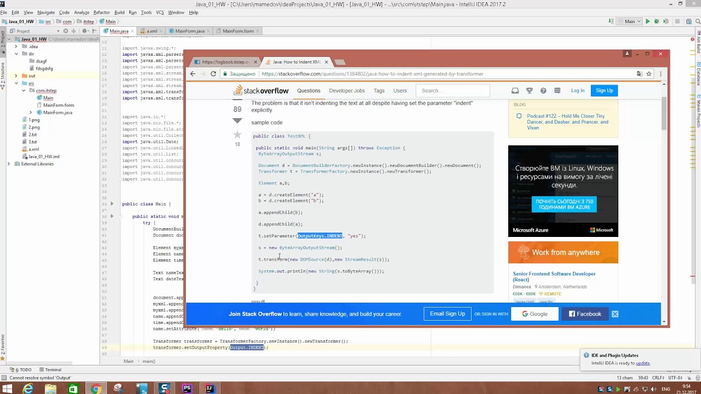Open the update link in the IDE notification

642,363
